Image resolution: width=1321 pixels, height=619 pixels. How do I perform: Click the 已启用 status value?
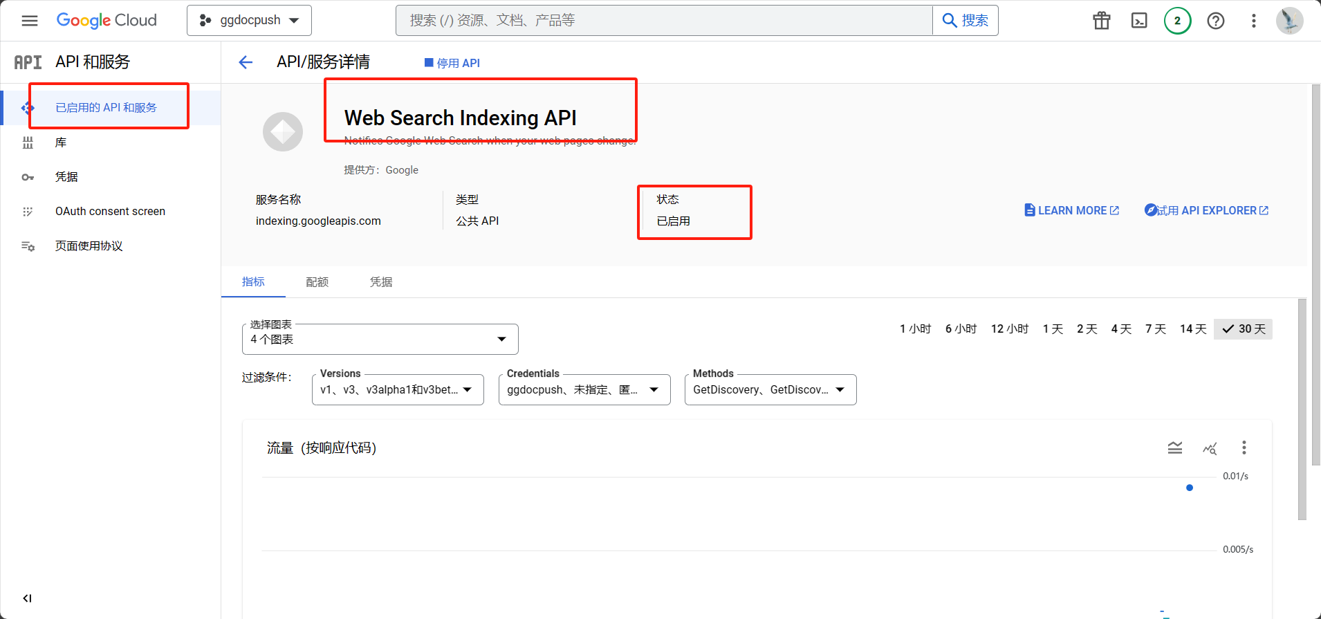coord(674,221)
